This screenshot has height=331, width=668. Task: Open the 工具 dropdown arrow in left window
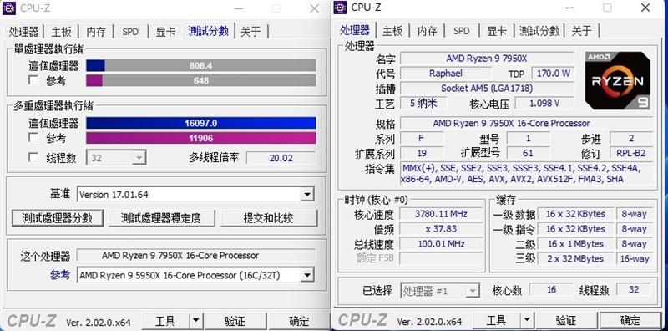click(x=195, y=320)
